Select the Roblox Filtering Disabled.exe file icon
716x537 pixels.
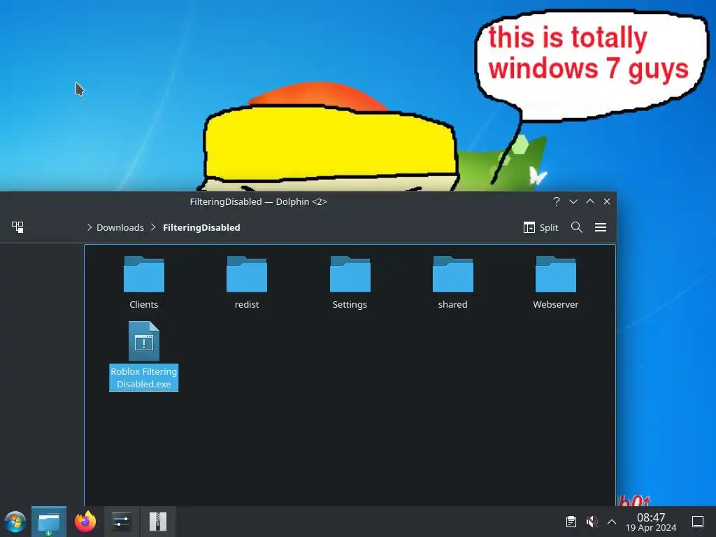pos(144,341)
